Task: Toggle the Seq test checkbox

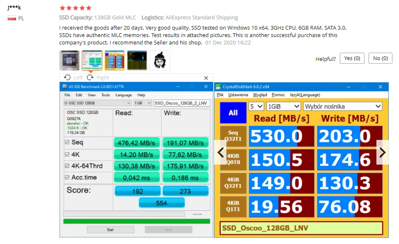Action: pos(67,142)
